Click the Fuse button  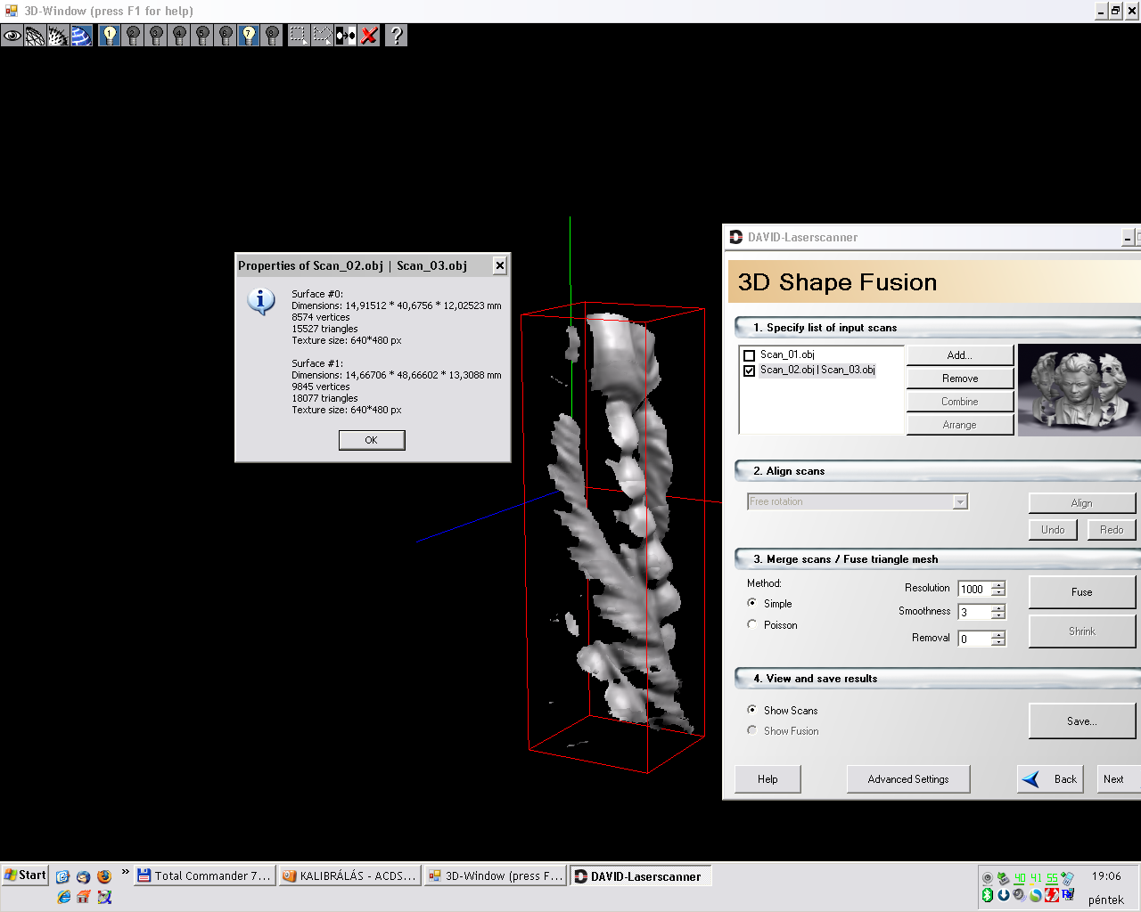coord(1081,592)
